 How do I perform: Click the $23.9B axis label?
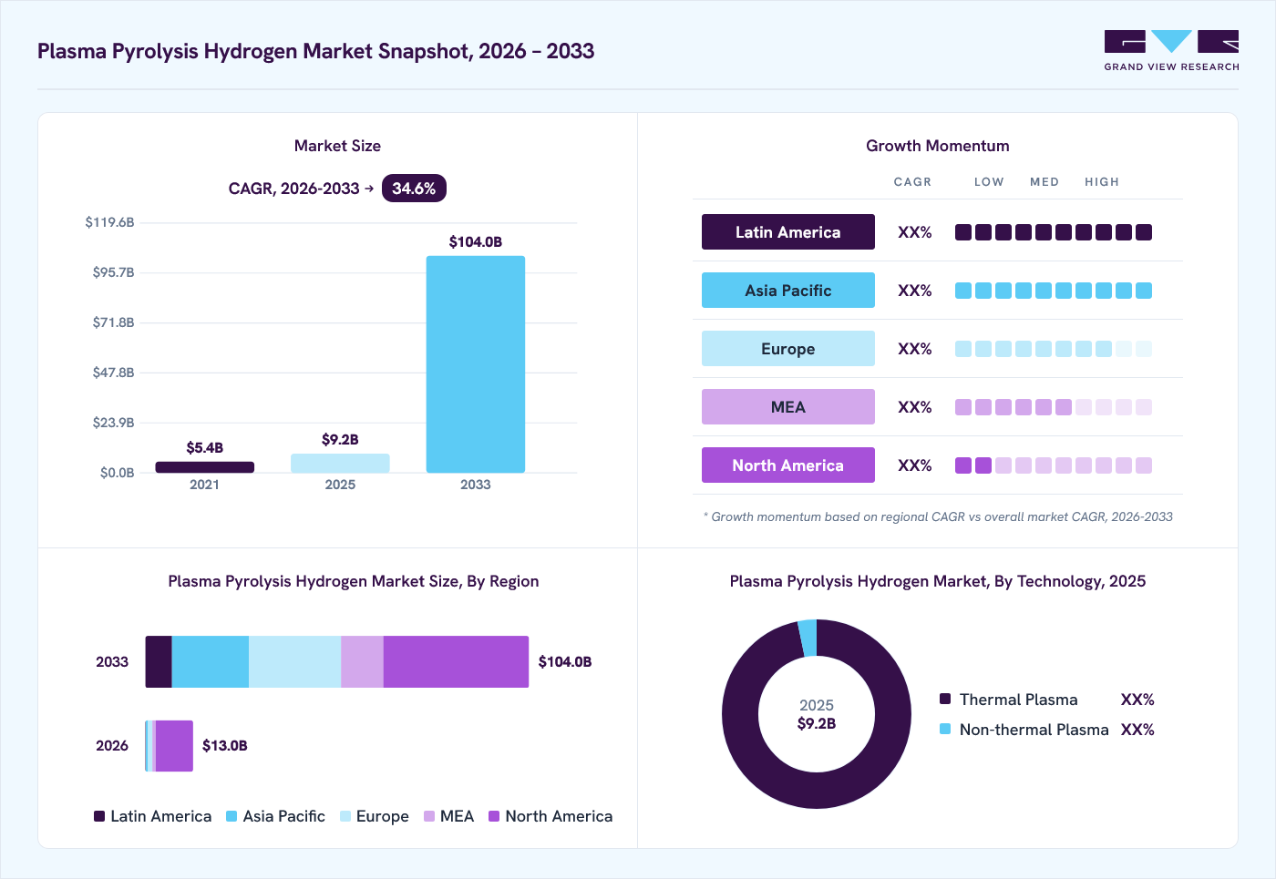coord(113,423)
